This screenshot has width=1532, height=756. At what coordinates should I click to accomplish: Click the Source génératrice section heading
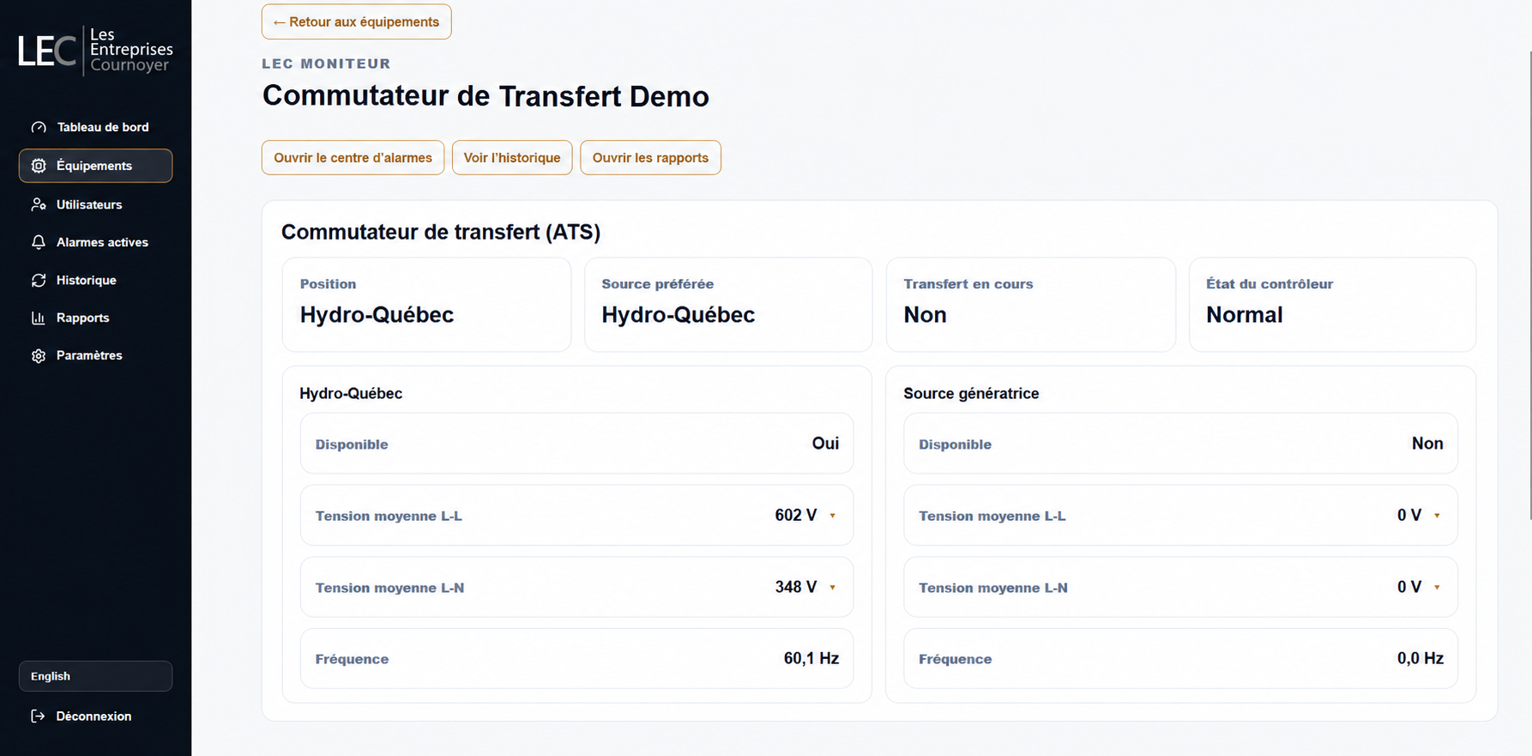[971, 393]
